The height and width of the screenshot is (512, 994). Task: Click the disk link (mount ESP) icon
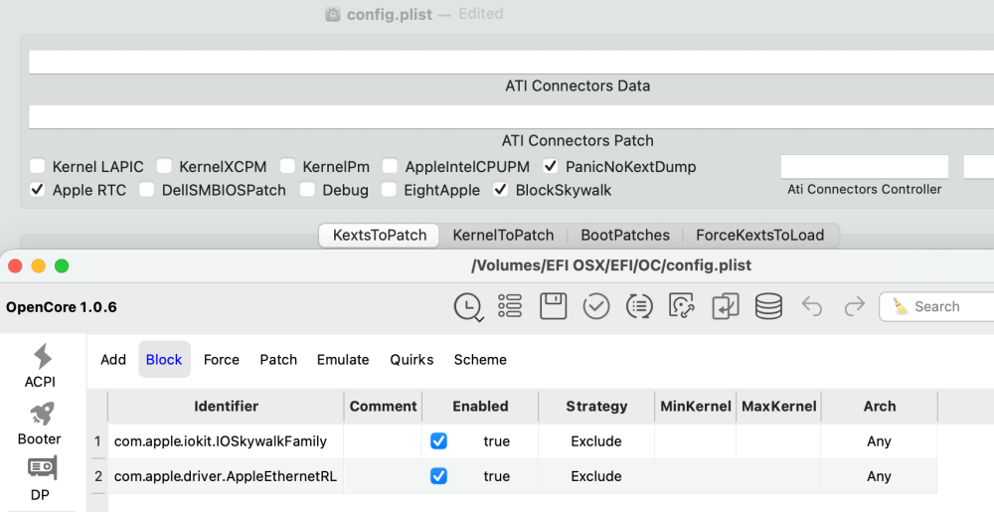(682, 305)
